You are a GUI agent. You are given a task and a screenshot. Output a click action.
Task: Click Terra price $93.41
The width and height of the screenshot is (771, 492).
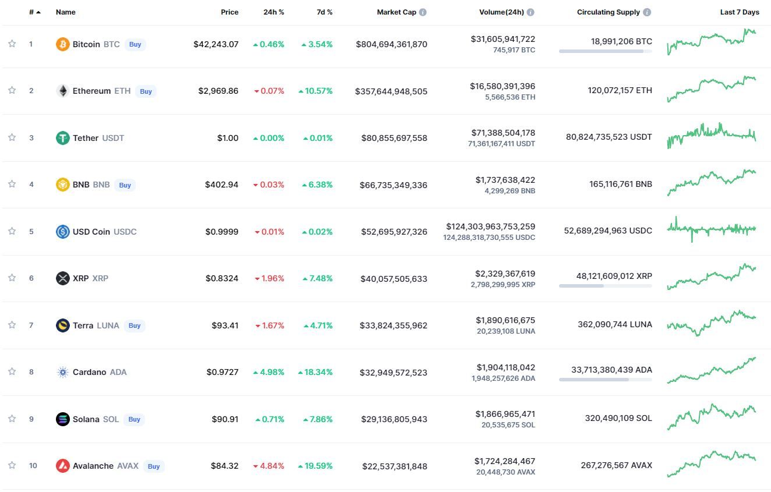[225, 325]
